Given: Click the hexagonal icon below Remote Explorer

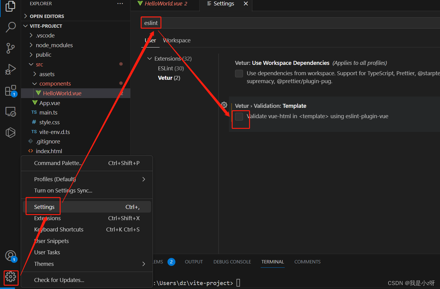Looking at the screenshot, I should coord(11,133).
